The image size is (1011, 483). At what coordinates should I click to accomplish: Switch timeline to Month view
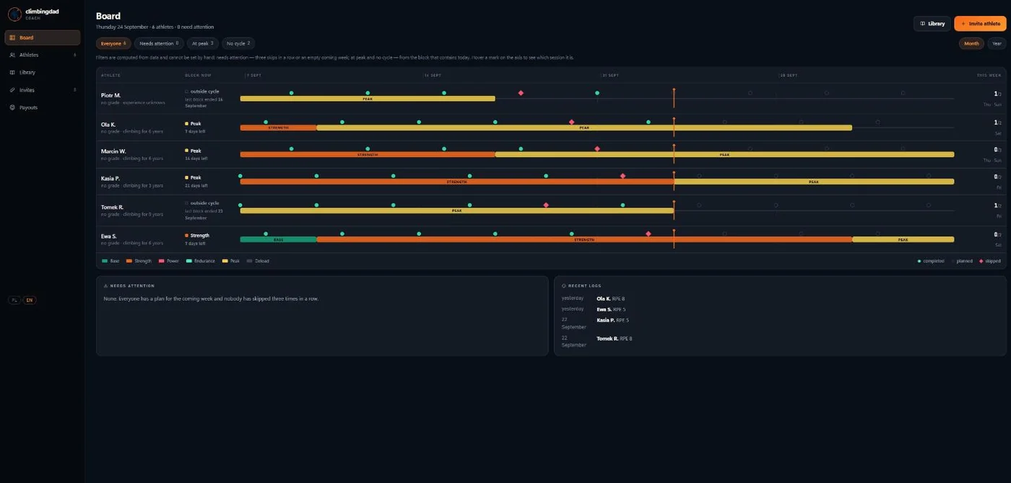point(971,43)
